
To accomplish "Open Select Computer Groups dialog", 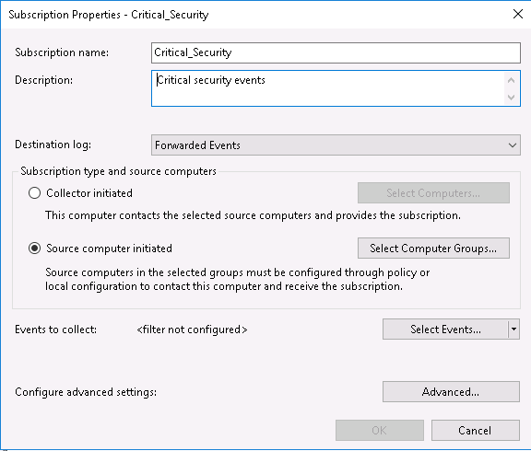I will tap(433, 249).
